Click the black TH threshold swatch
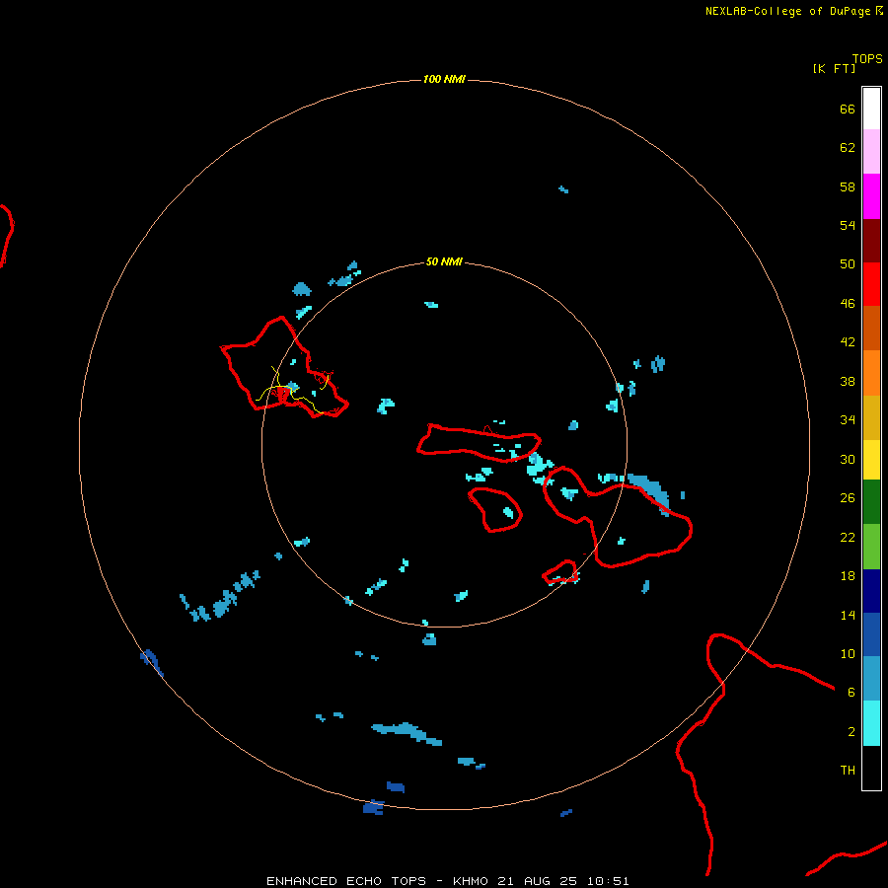Viewport: 888px width, 888px height. coord(871,768)
